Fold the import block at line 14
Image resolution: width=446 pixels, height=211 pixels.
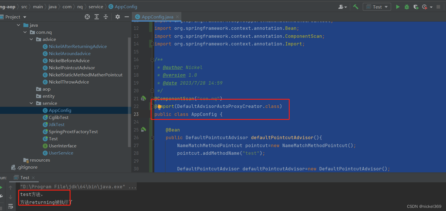coord(152,44)
